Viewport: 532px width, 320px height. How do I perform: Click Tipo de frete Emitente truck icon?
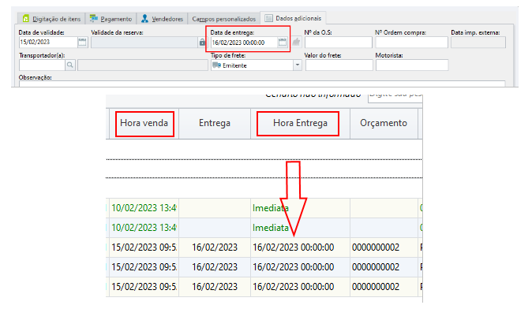[216, 65]
